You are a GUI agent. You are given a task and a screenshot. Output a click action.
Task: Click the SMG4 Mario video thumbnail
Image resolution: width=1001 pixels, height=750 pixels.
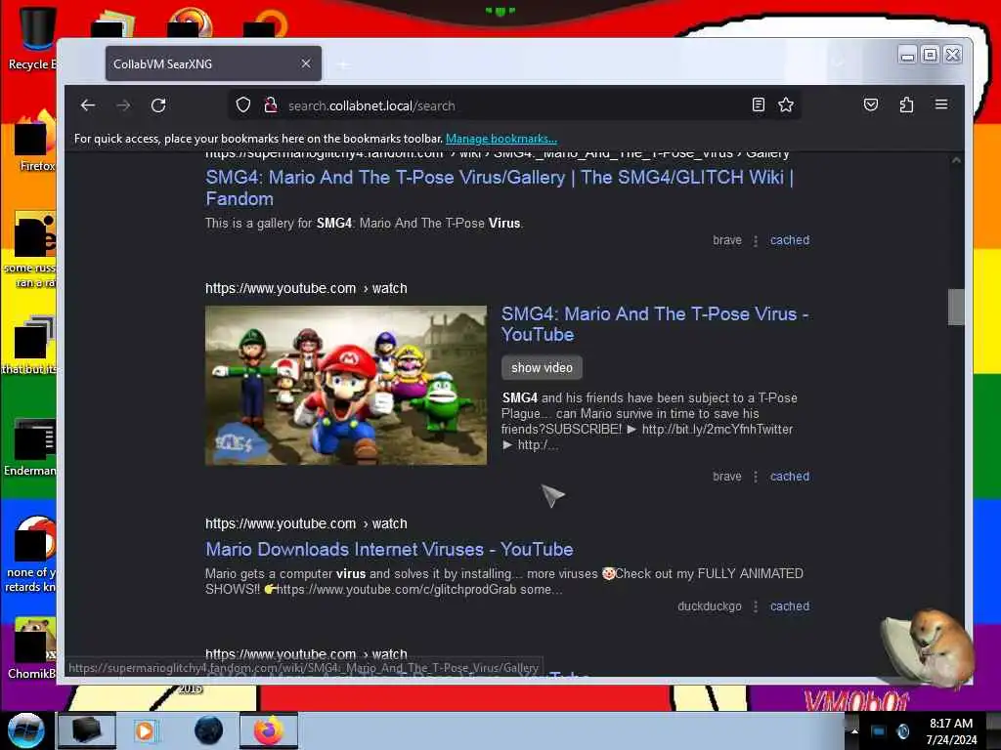(x=346, y=385)
